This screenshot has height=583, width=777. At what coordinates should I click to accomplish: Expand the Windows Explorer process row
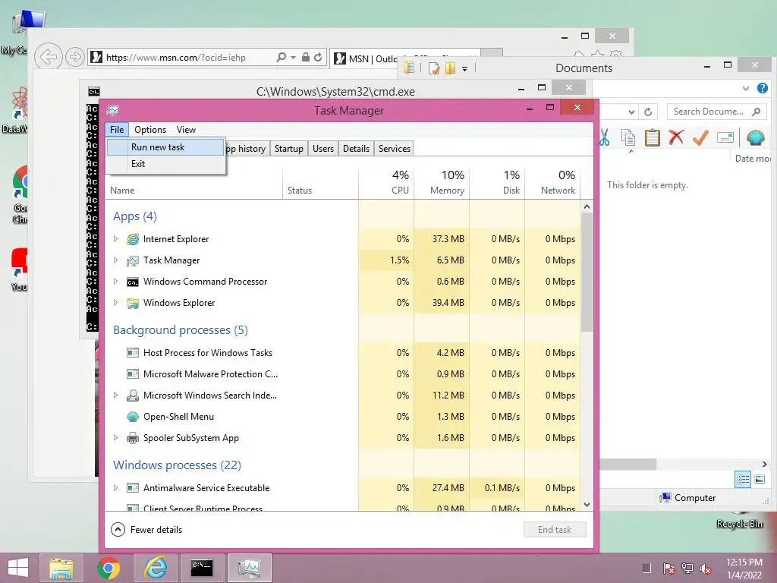pyautogui.click(x=115, y=303)
